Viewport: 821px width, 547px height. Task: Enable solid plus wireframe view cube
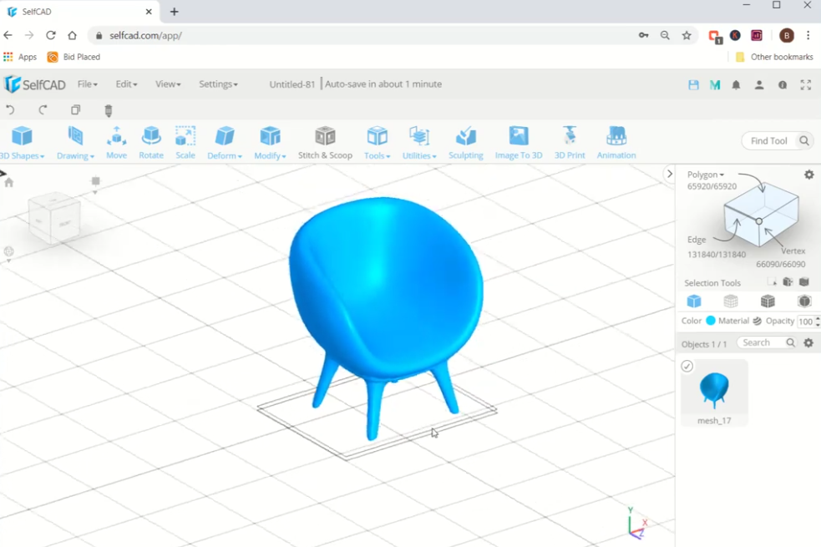(768, 301)
